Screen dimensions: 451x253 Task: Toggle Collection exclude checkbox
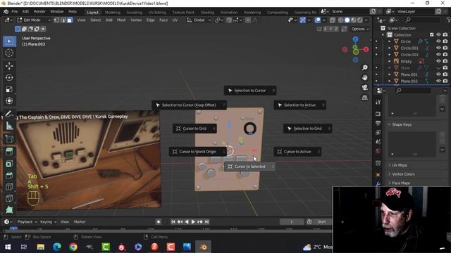432,34
